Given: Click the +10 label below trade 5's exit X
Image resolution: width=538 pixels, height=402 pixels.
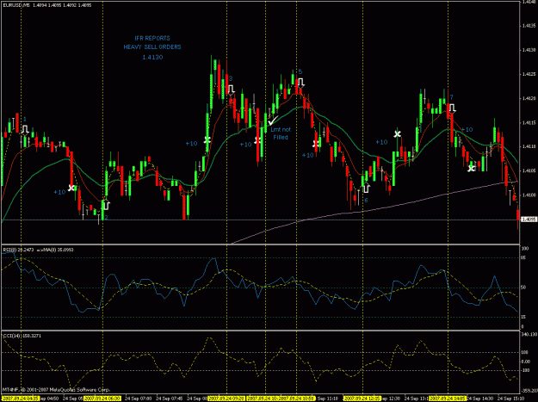Looking at the screenshot, I should (x=308, y=156).
